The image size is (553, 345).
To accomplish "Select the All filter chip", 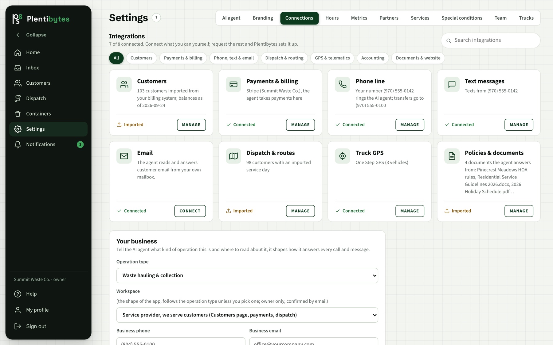I will [x=116, y=58].
